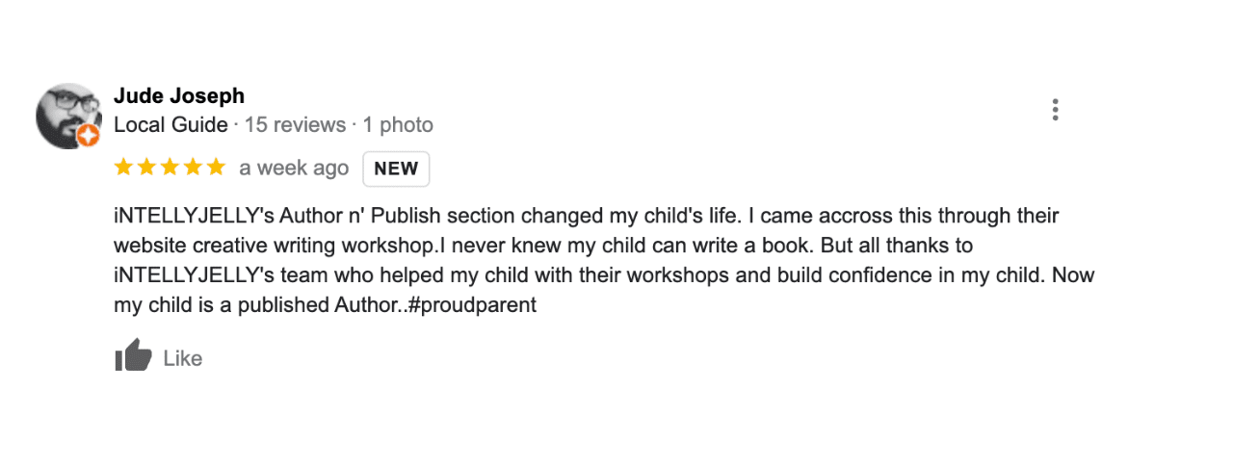
Task: Click the Local Guide label
Action: point(171,125)
